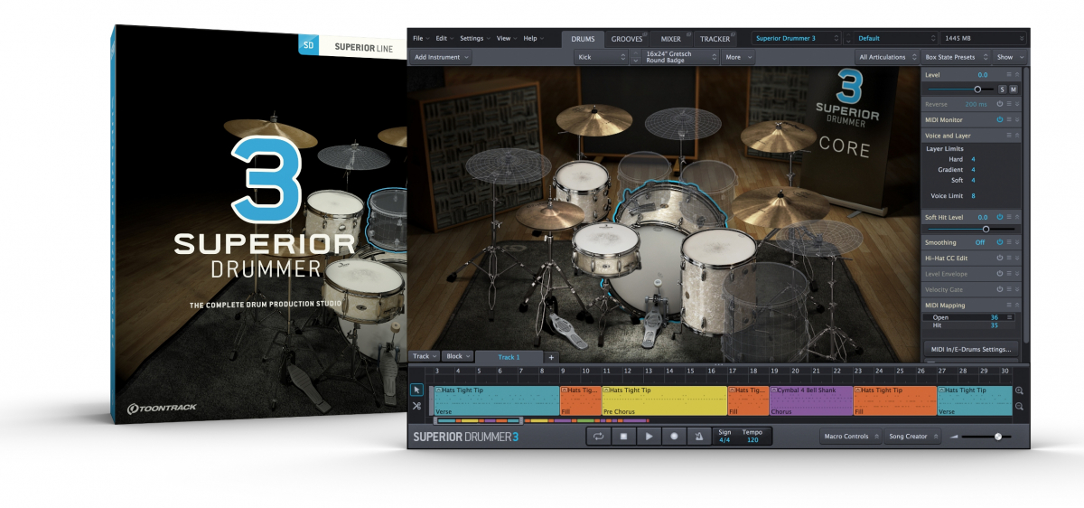1084x508 pixels.
Task: Zoom out on the song track
Action: [x=1019, y=407]
